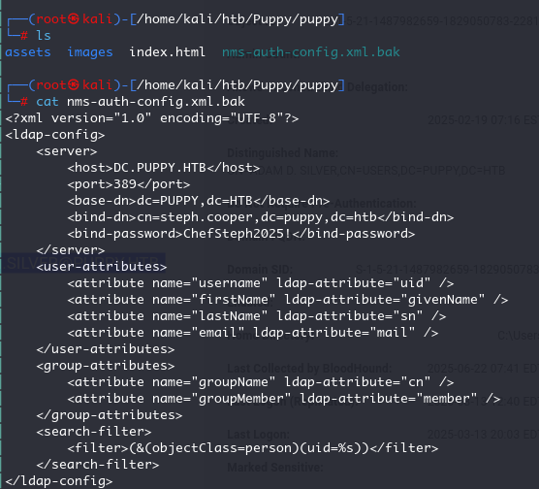The width and height of the screenshot is (539, 489).
Task: Click the cat command word
Action: click(48, 102)
